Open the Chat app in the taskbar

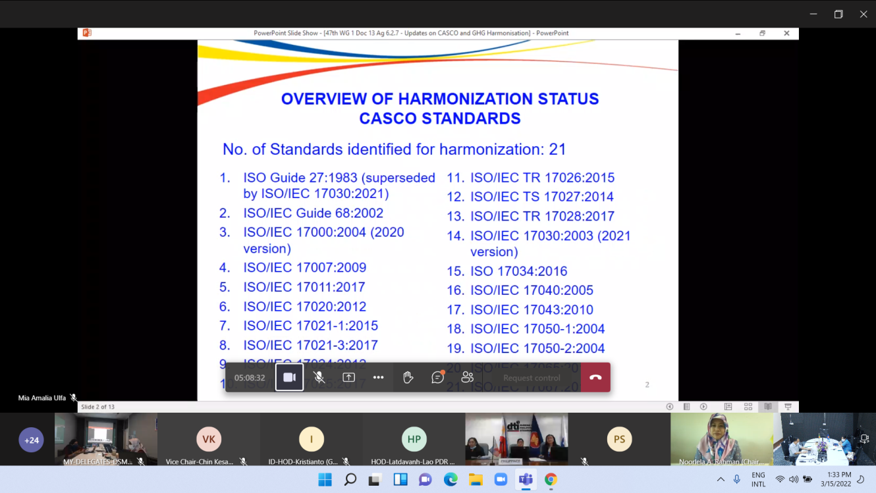point(425,480)
